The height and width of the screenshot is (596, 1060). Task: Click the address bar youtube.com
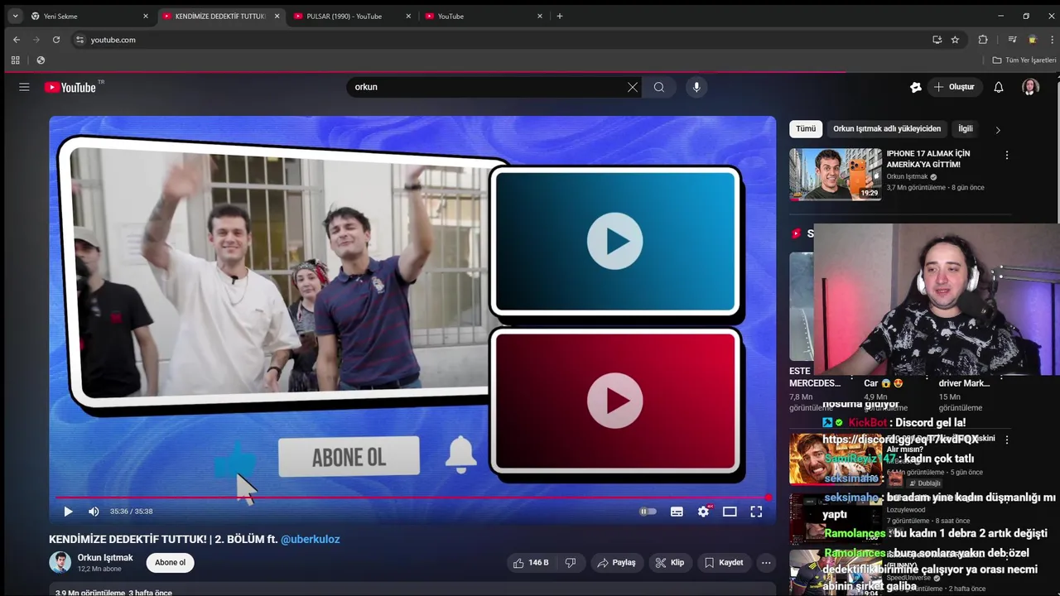(x=113, y=40)
